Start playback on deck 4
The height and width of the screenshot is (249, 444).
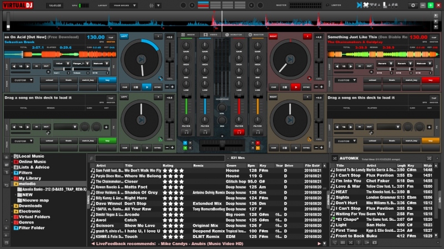(x=296, y=148)
